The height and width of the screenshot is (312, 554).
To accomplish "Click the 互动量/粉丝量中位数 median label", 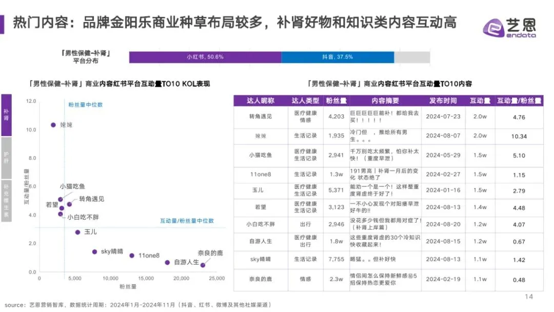I will tap(187, 221).
